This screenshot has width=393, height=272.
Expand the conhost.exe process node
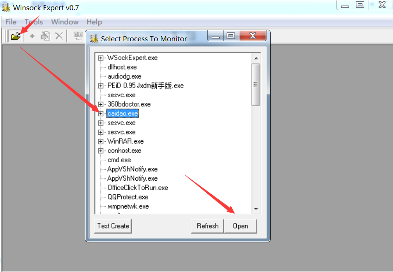101,151
